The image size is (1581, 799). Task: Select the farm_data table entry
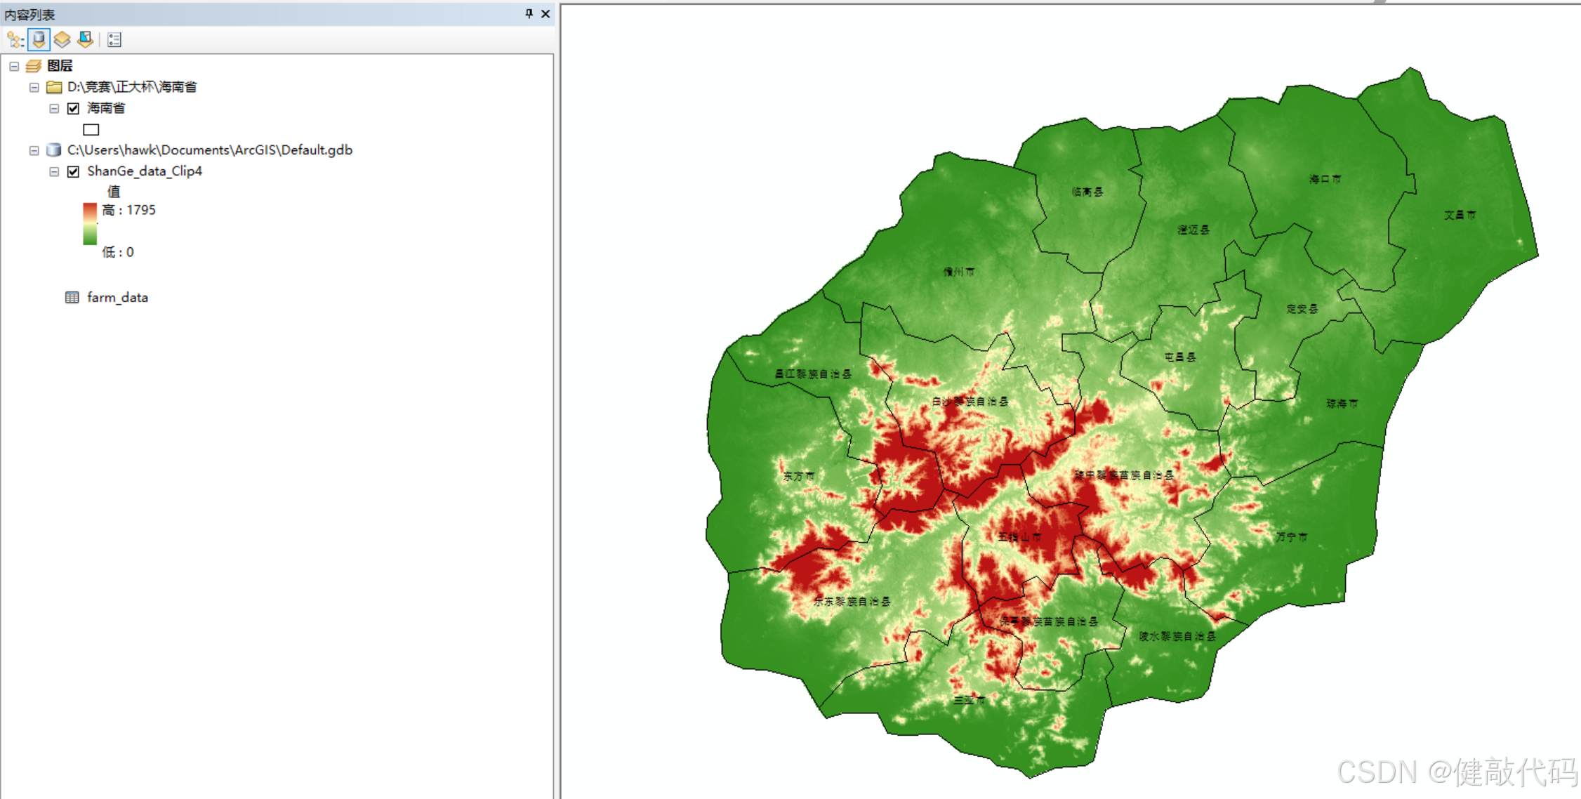pyautogui.click(x=117, y=298)
